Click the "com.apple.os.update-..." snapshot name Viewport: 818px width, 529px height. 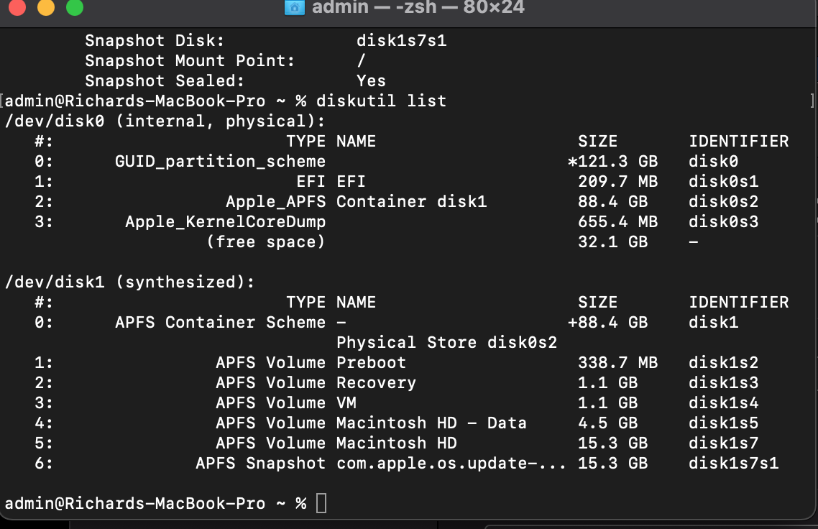coord(451,464)
